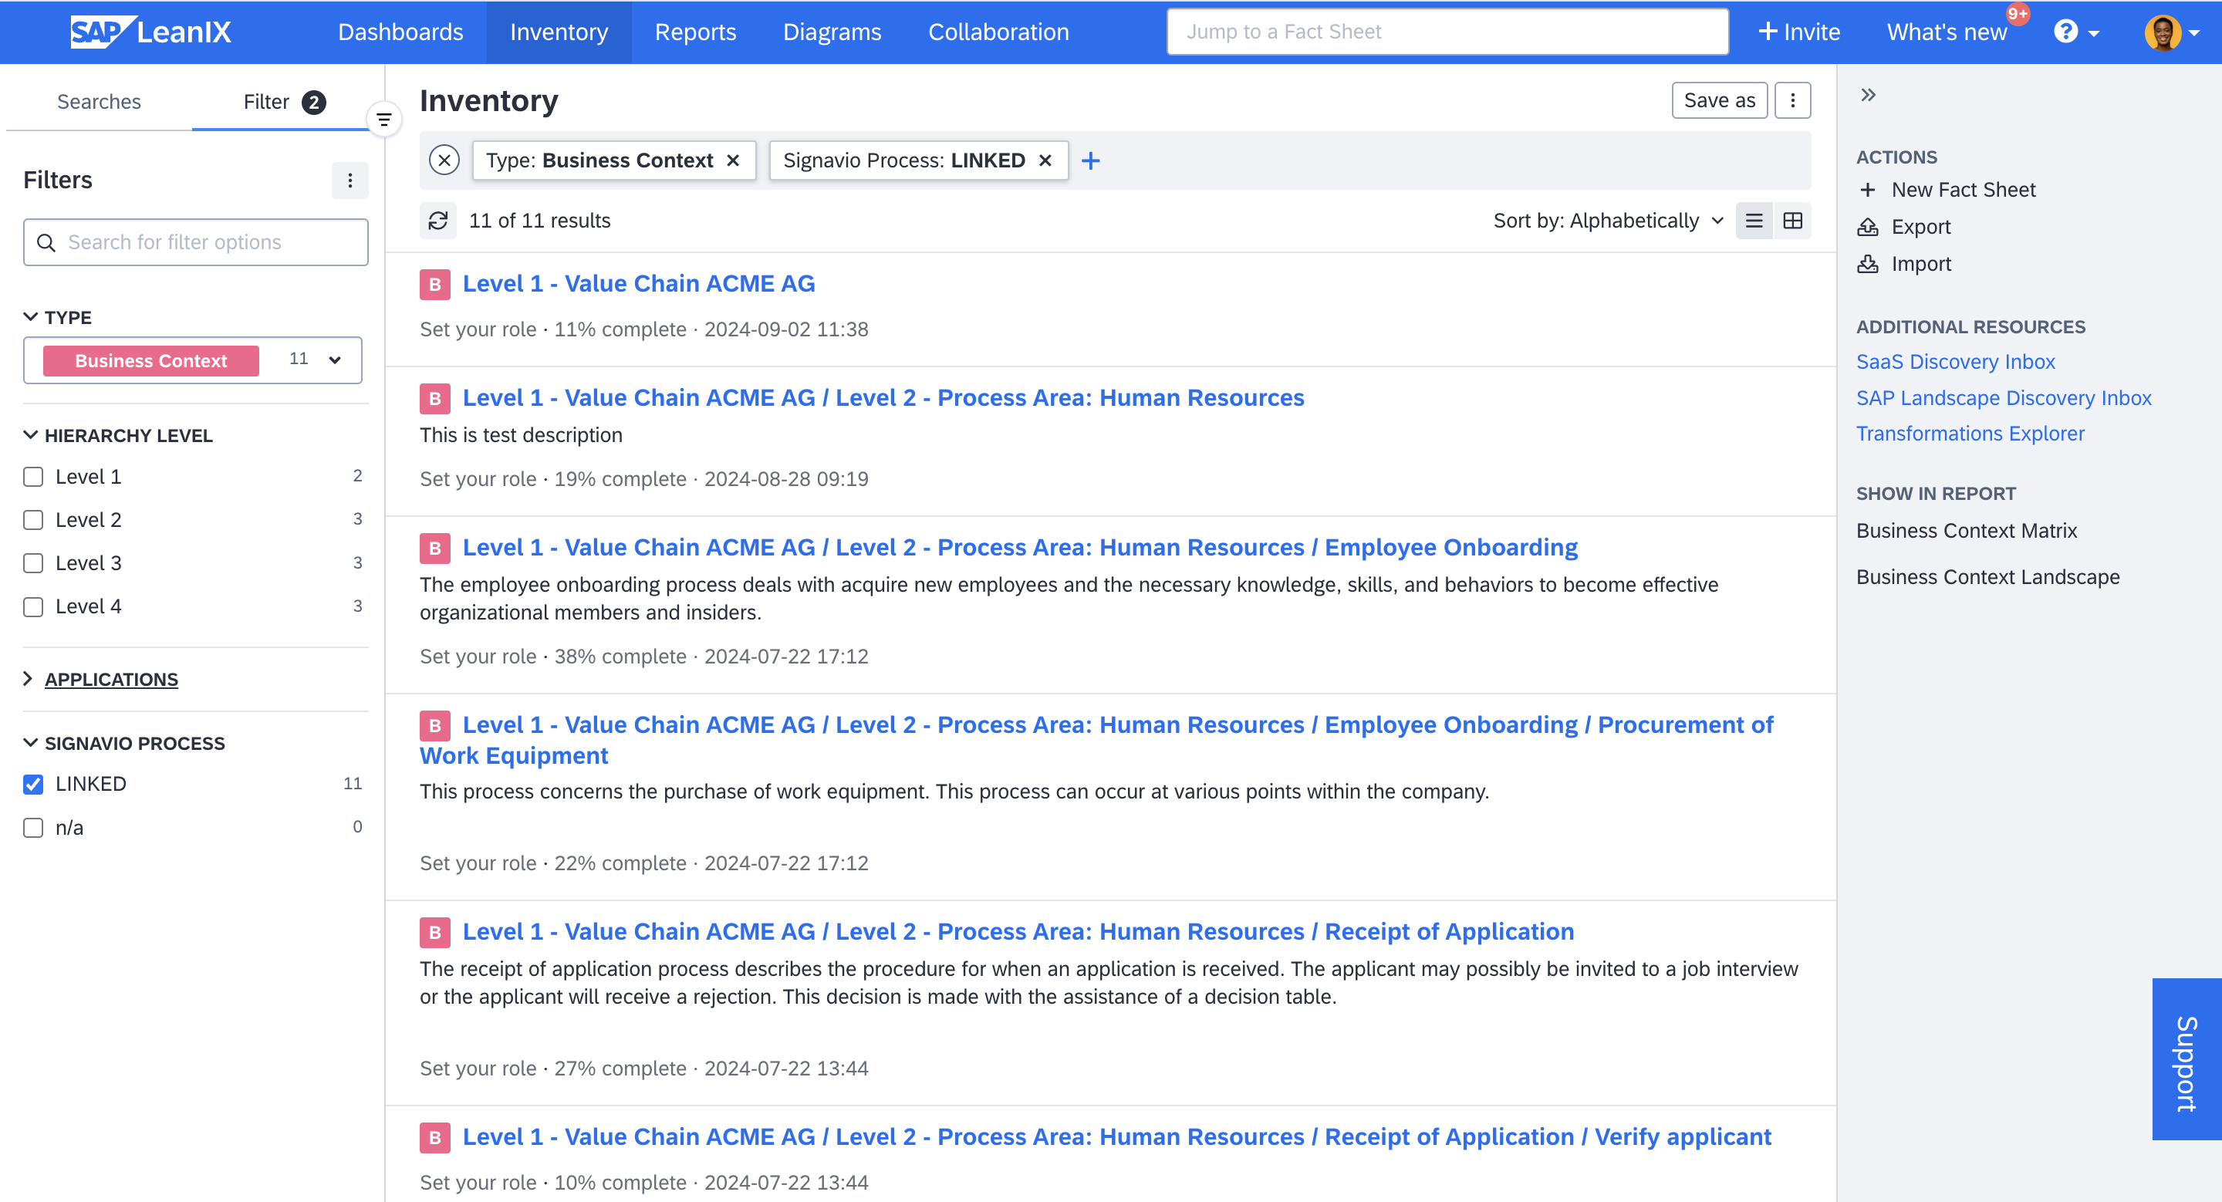Click the Filters three-dot options icon
Screen dimensions: 2222x1202
pos(350,181)
